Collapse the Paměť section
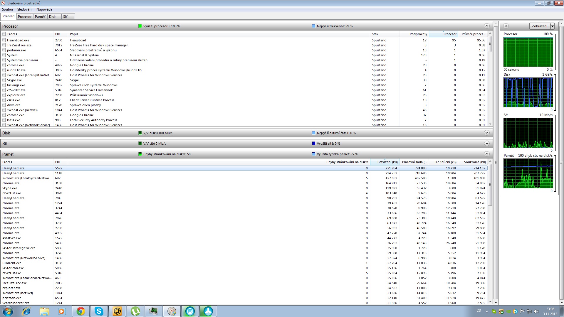Screen dimensions: 564x317 pyautogui.click(x=487, y=154)
